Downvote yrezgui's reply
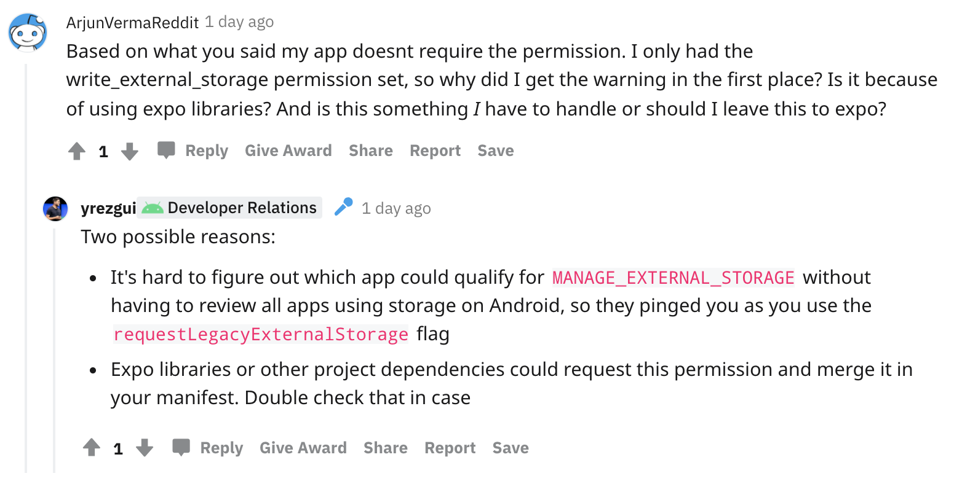 [x=145, y=448]
